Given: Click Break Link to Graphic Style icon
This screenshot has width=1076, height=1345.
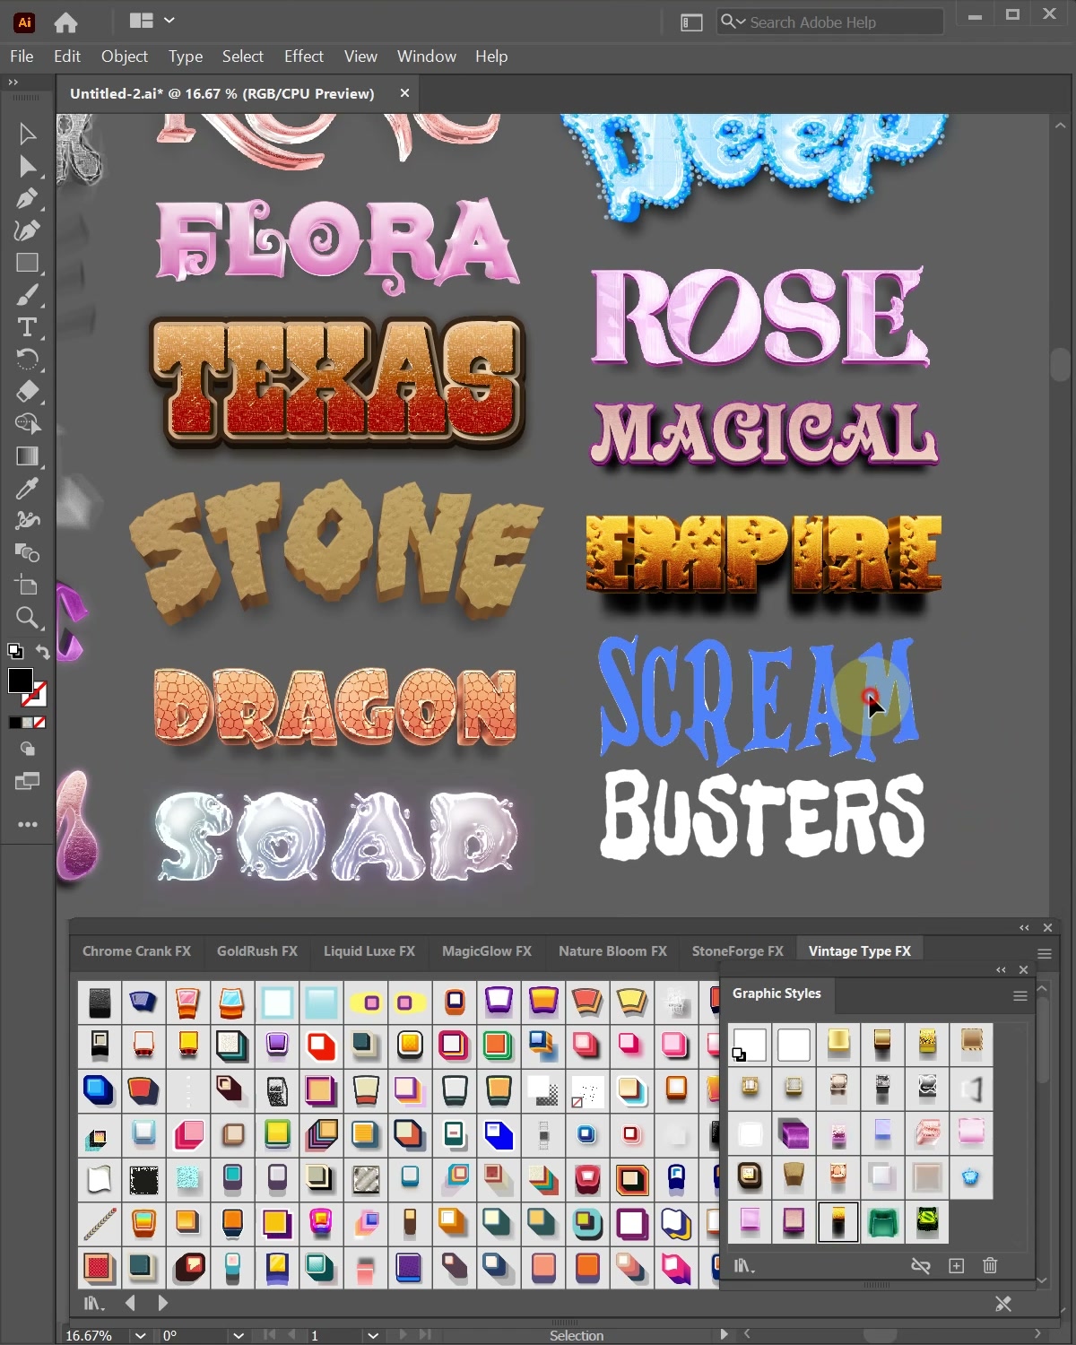Looking at the screenshot, I should 920,1265.
